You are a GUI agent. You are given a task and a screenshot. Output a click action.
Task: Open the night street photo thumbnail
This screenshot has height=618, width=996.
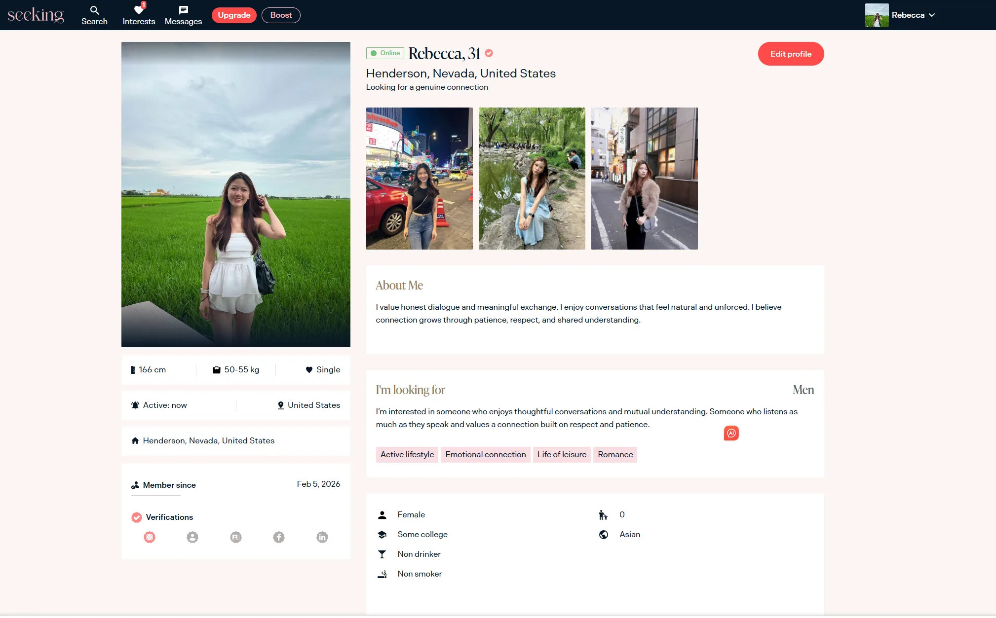[x=419, y=179]
